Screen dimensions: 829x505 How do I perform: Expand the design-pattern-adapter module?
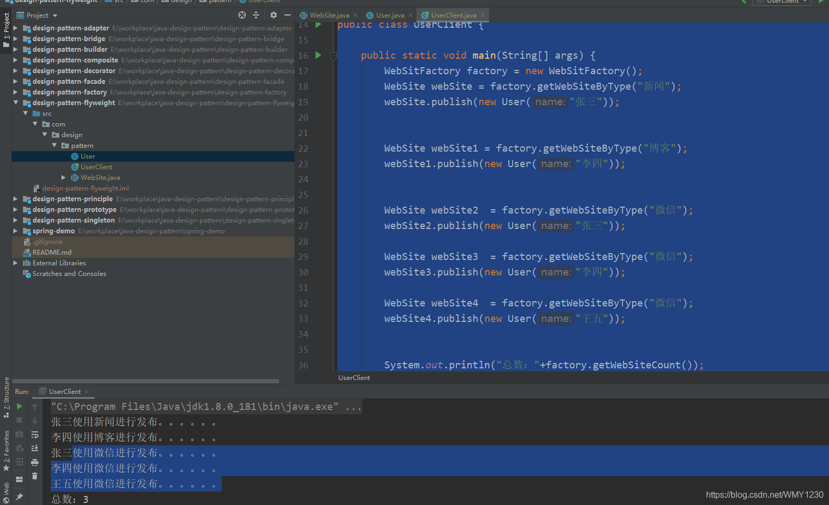point(16,28)
